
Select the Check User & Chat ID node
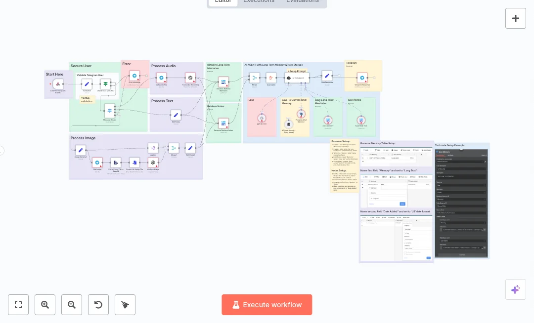coord(105,84)
